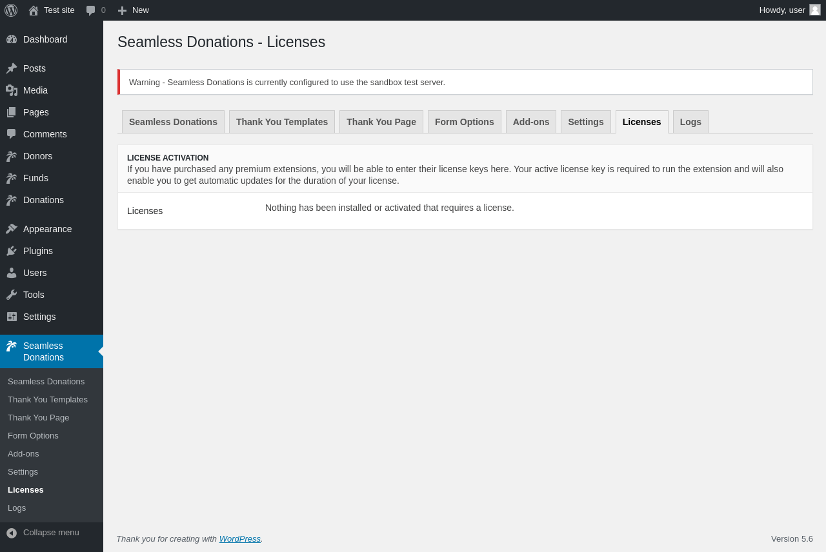Click Collapse menu text
This screenshot has height=552, width=826.
tap(51, 533)
